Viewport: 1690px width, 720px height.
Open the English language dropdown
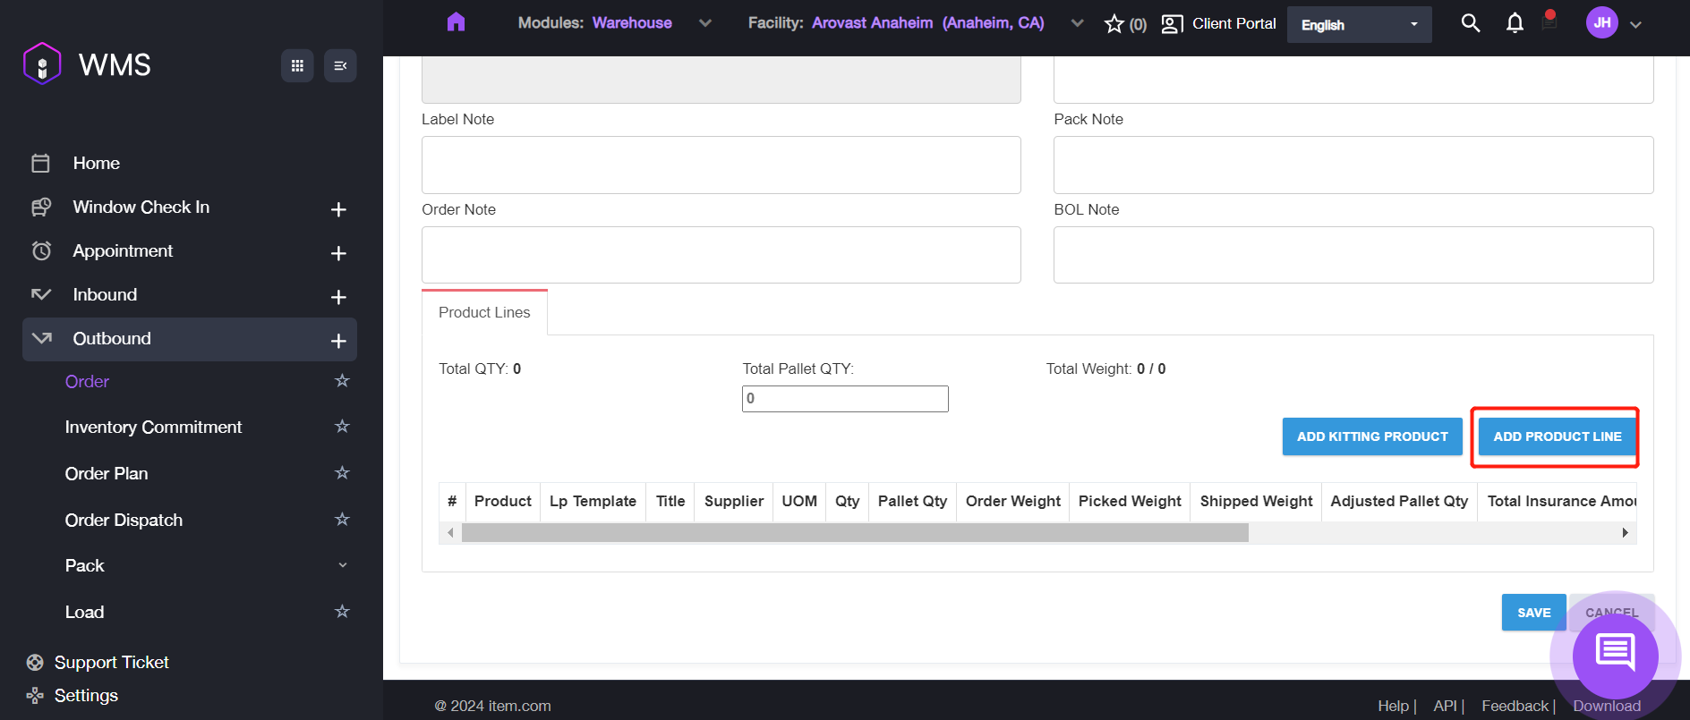[x=1359, y=25]
